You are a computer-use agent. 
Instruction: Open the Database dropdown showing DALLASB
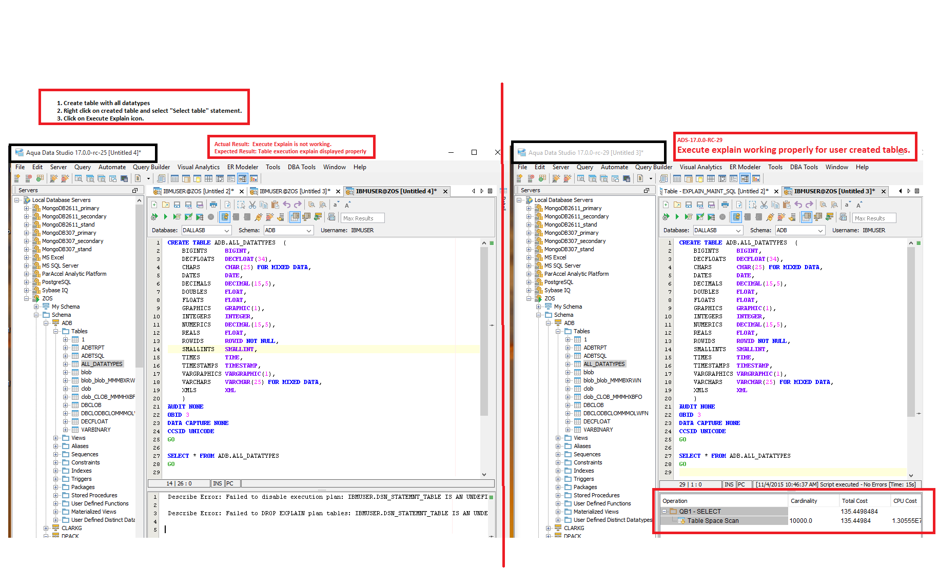[206, 230]
